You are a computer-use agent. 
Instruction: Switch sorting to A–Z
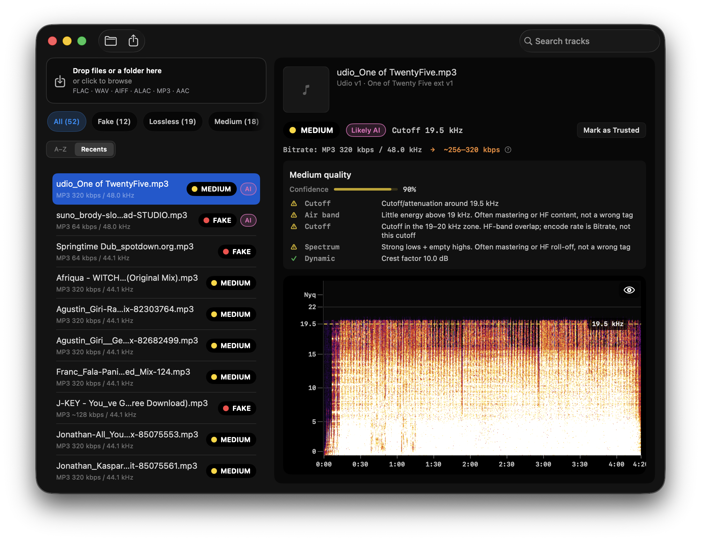point(60,149)
